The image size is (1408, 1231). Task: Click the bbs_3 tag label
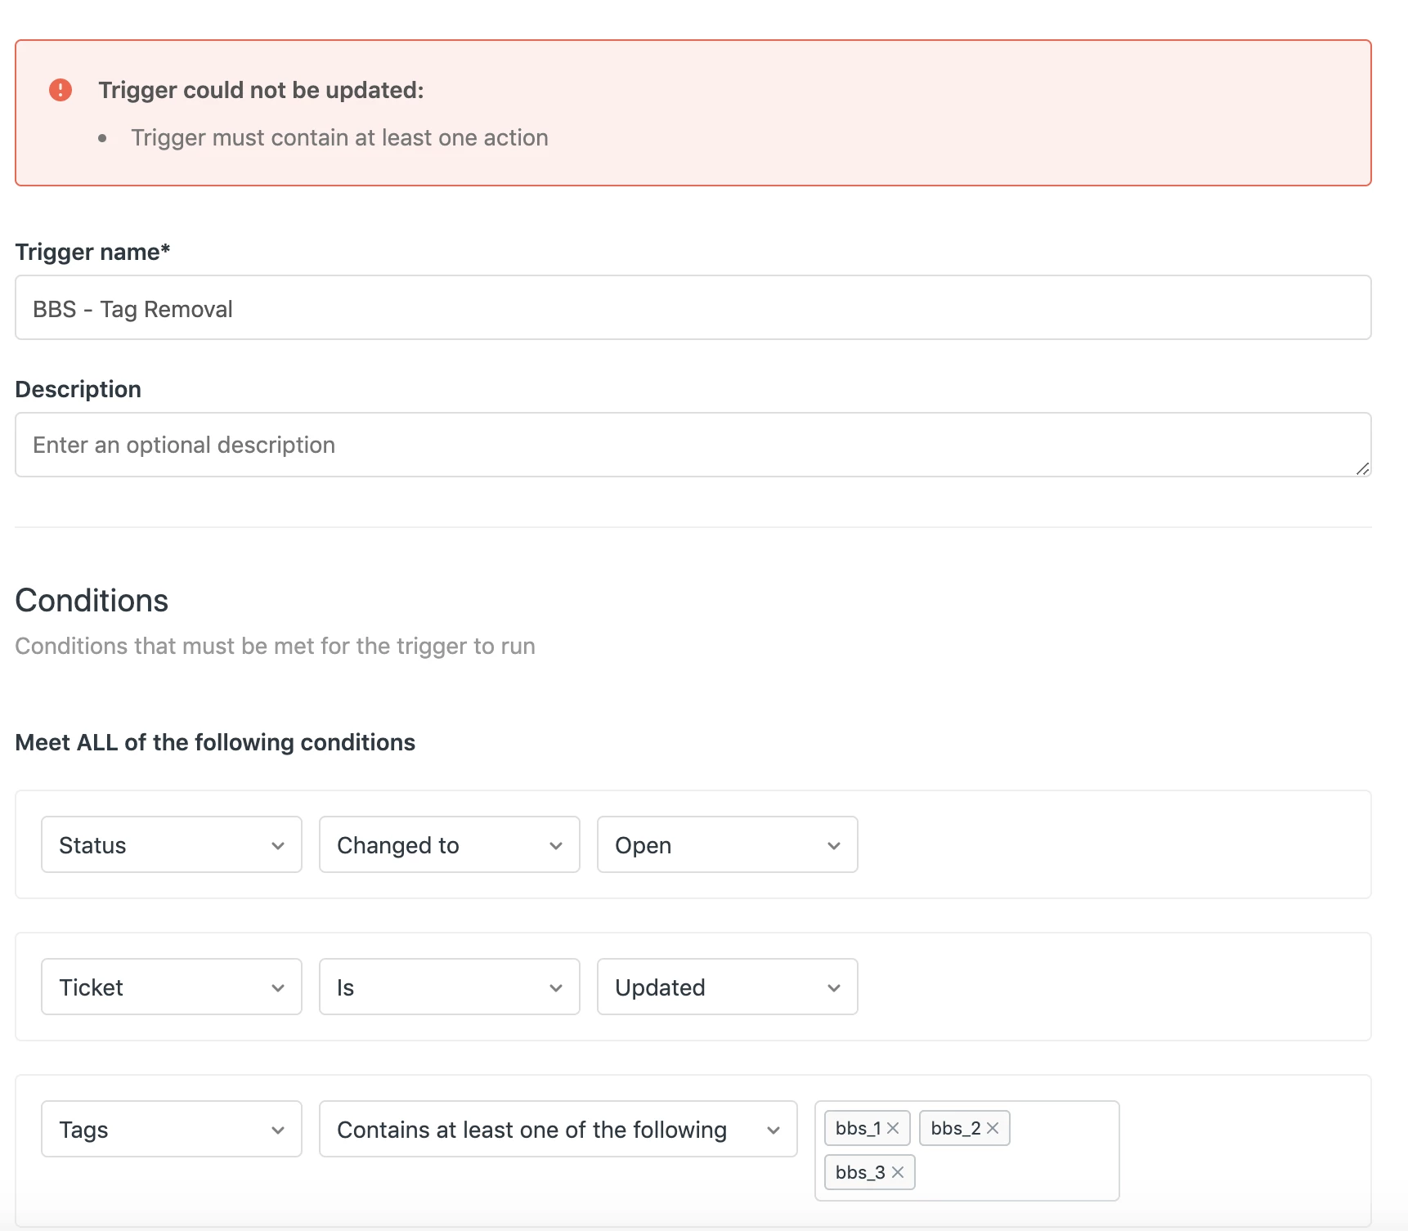point(860,1172)
